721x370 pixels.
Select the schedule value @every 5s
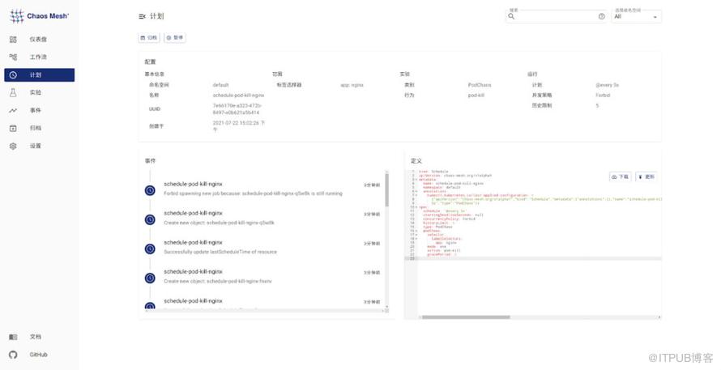pyautogui.click(x=607, y=85)
